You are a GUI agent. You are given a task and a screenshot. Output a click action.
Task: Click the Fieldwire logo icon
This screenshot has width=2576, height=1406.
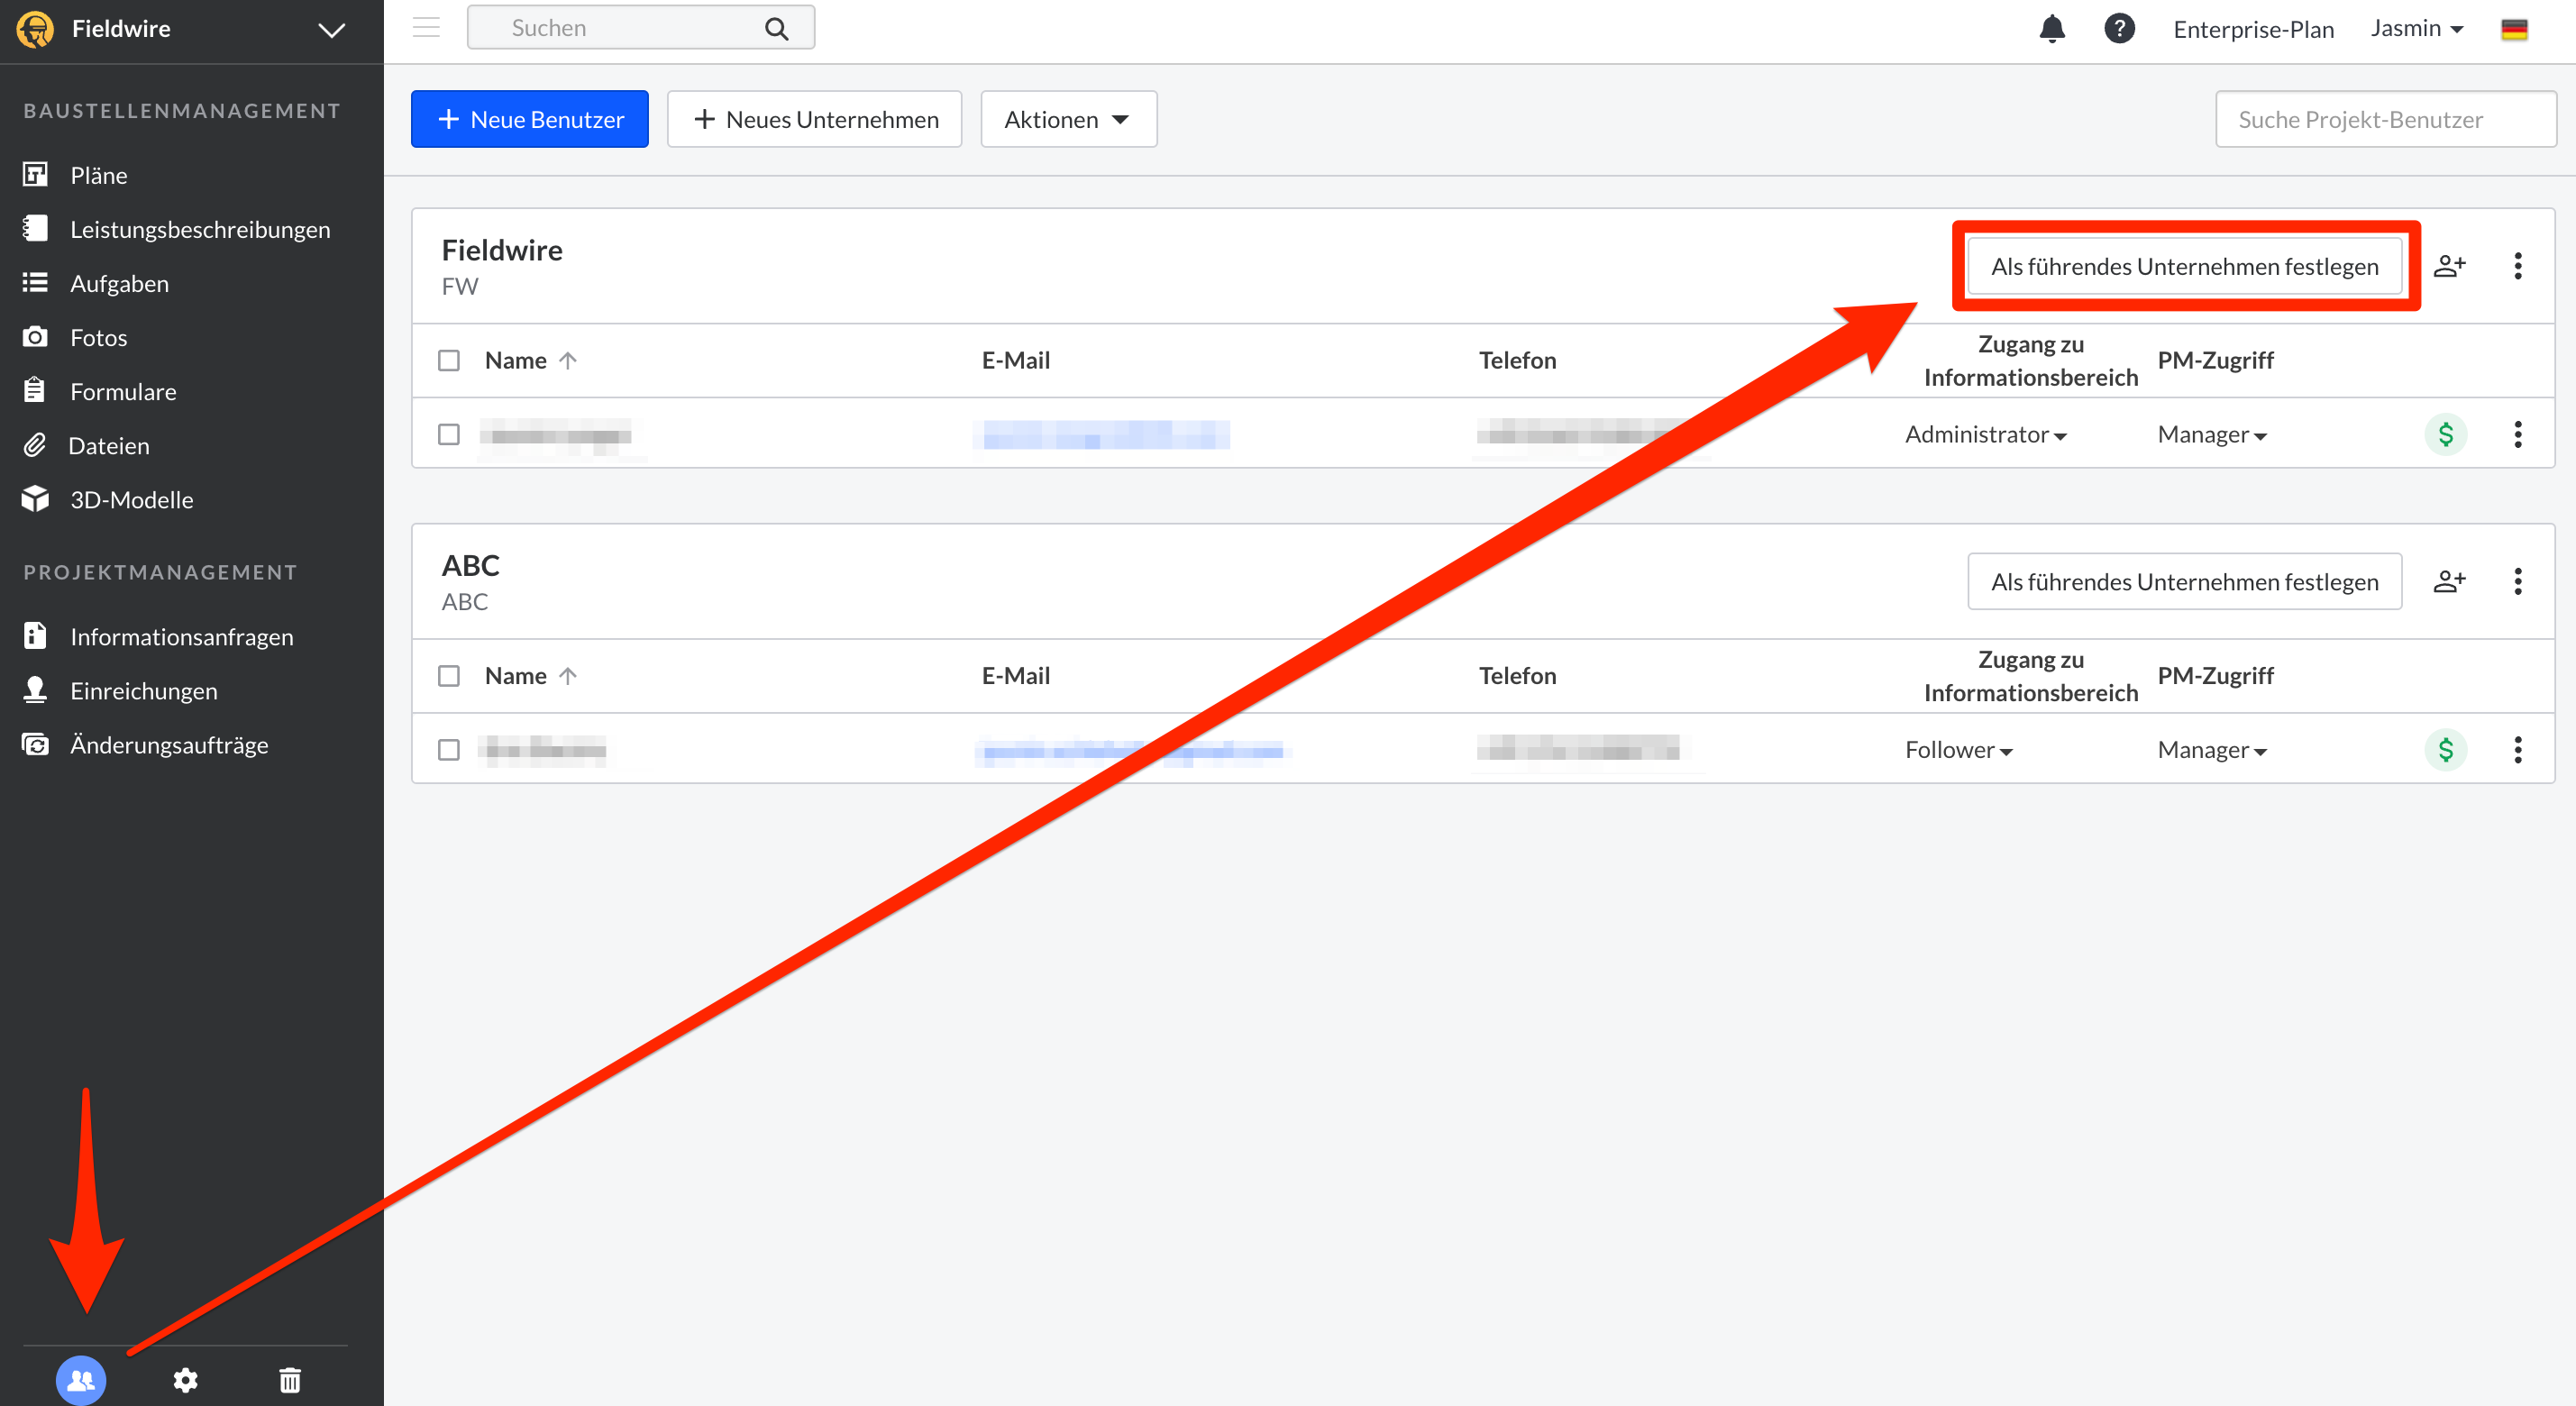35,29
